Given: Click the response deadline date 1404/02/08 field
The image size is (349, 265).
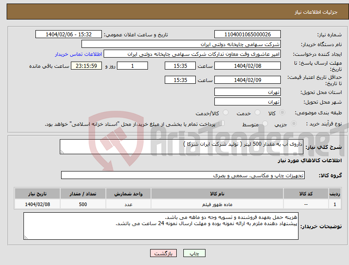Looking at the screenshot, I should [x=248, y=66].
